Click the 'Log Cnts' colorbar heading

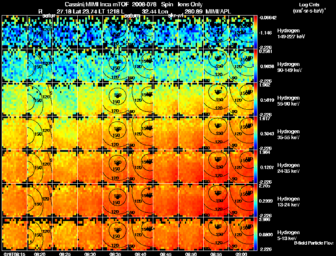[309, 5]
